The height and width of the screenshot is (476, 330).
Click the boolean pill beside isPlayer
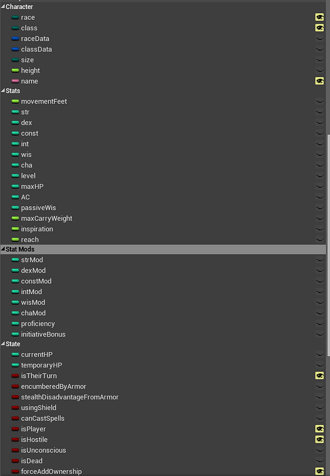click(x=15, y=429)
